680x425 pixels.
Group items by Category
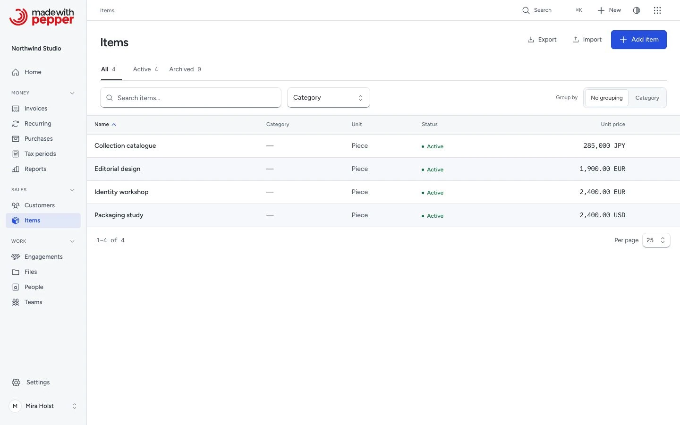click(x=647, y=98)
